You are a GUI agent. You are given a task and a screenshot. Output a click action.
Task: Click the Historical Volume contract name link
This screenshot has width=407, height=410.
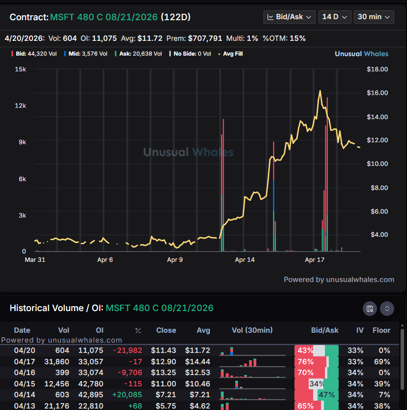[160, 308]
